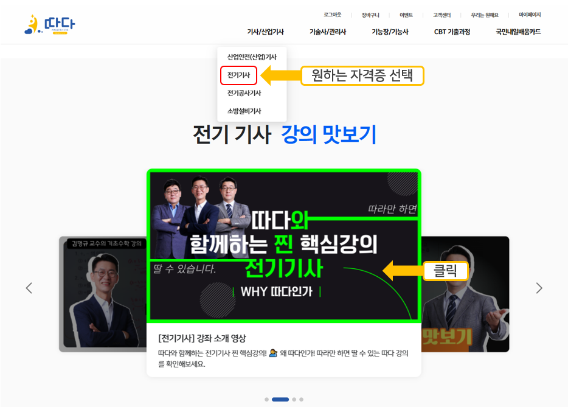Viewport: 568px width, 407px height.
Task: Select 소방설비기사 from the dropdown list
Action: pos(244,111)
